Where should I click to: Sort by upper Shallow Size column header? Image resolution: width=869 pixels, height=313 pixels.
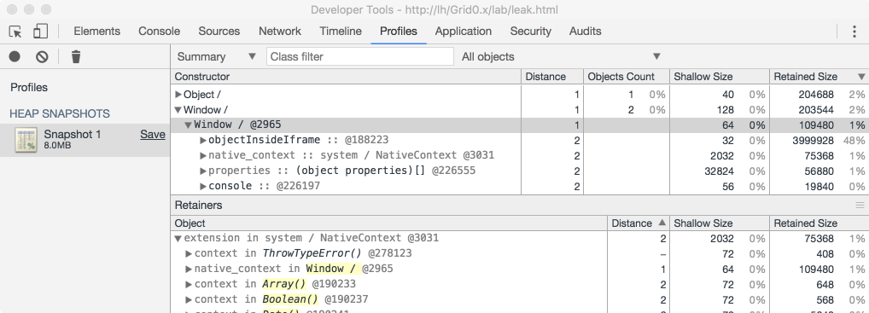coord(720,77)
